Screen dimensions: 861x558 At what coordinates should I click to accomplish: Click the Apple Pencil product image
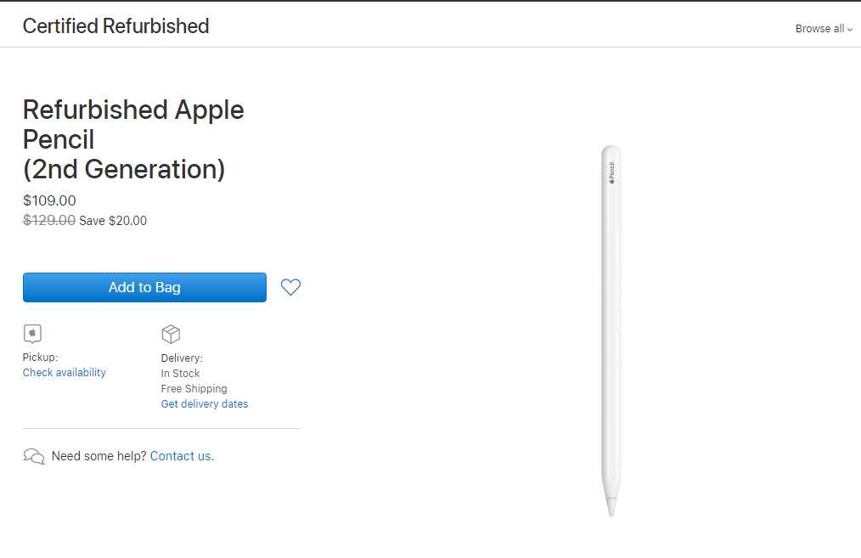point(611,330)
